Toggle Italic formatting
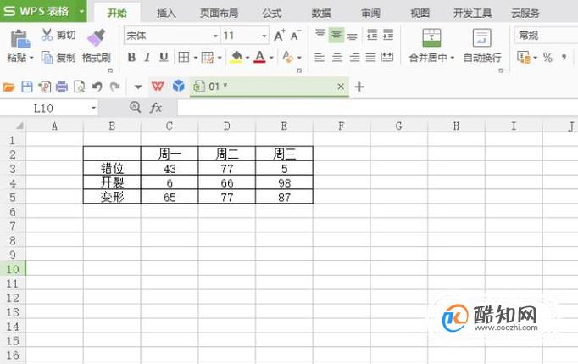578x364 pixels. [x=147, y=57]
